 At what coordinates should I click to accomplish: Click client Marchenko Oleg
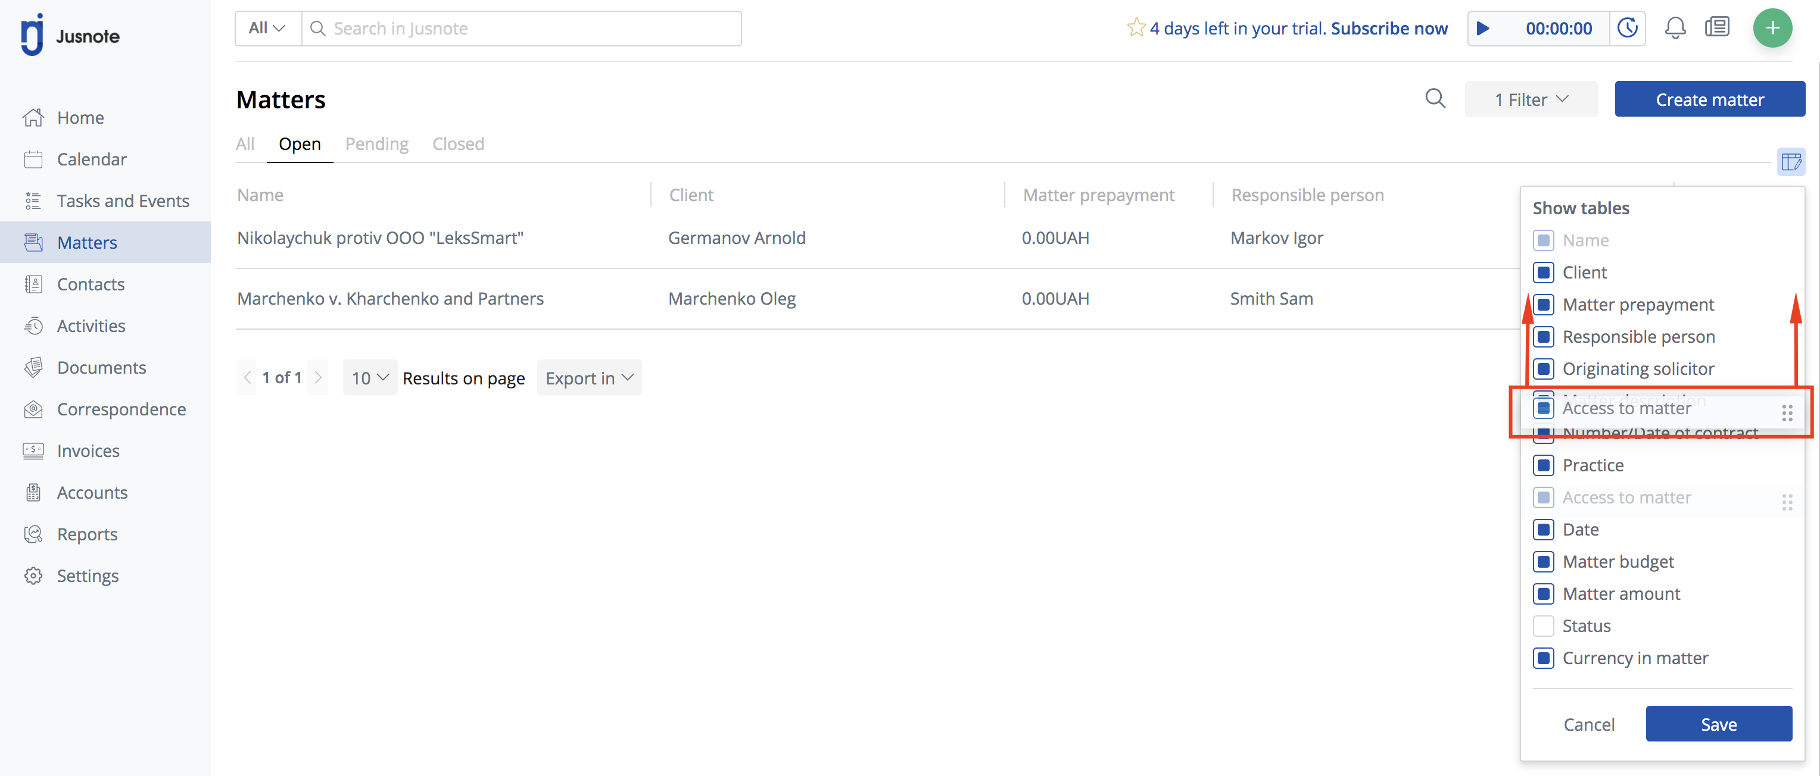[731, 299]
